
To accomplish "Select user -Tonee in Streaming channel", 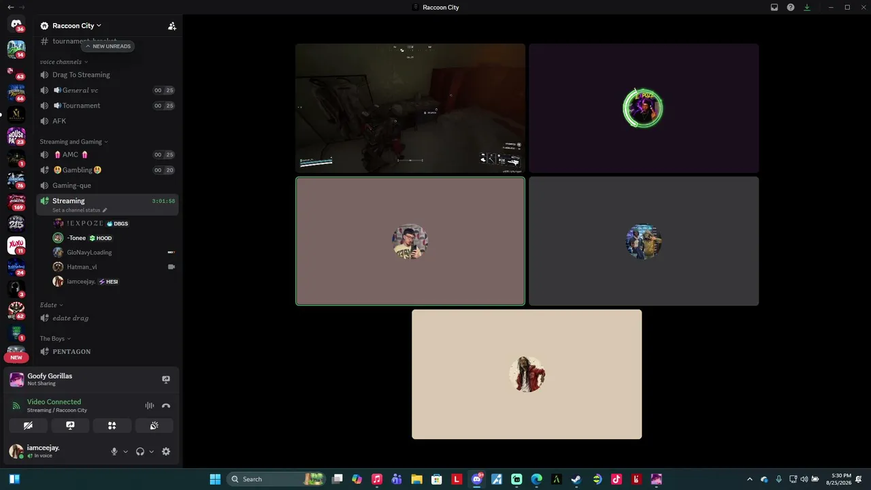I will [x=114, y=238].
